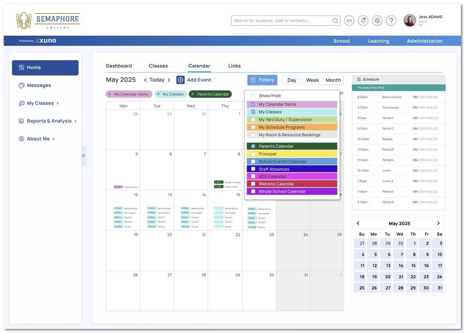Switch the calendar to Week view
The height and width of the screenshot is (333, 465).
[312, 80]
